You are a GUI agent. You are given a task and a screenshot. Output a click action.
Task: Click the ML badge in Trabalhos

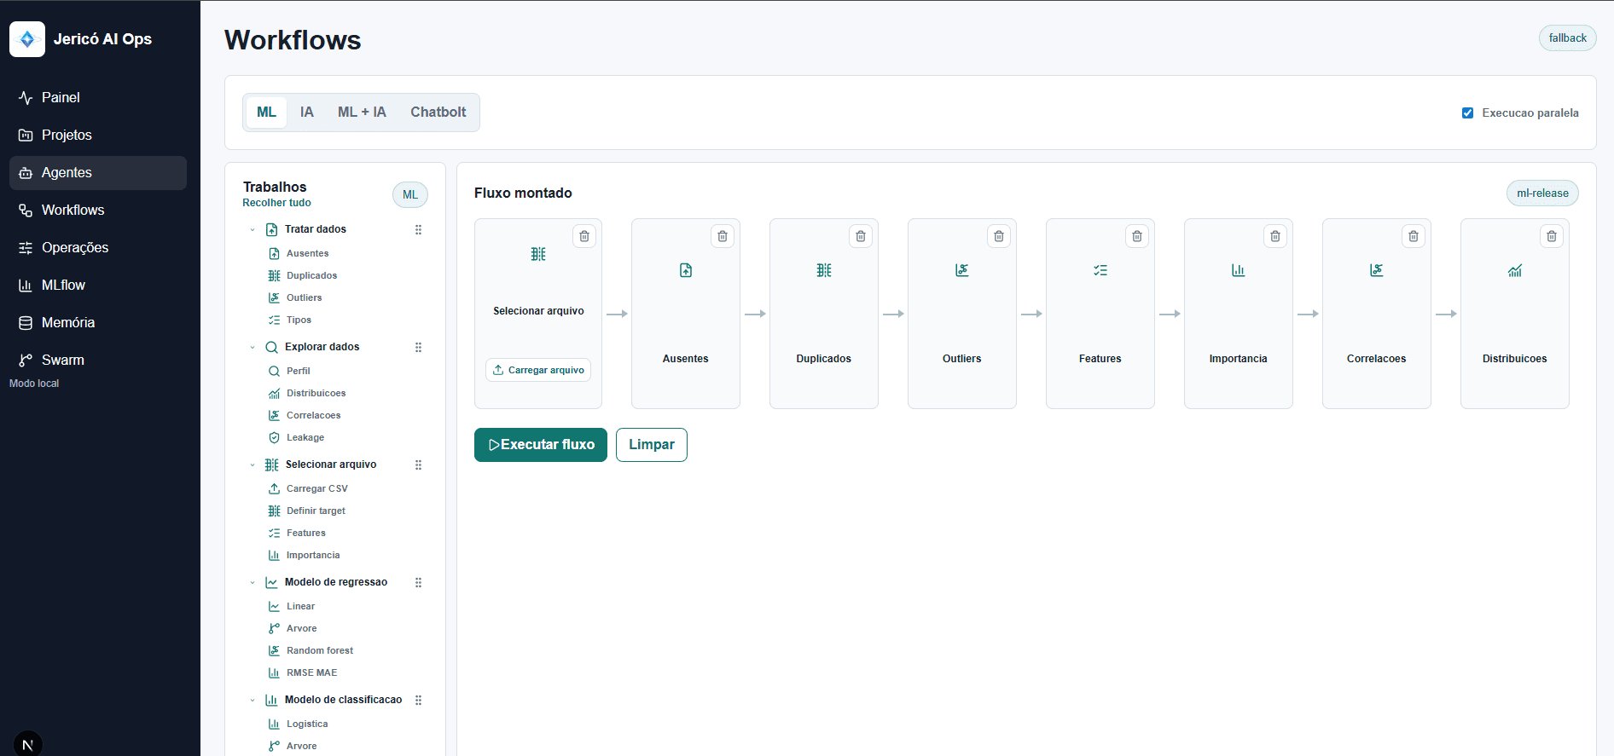tap(410, 194)
